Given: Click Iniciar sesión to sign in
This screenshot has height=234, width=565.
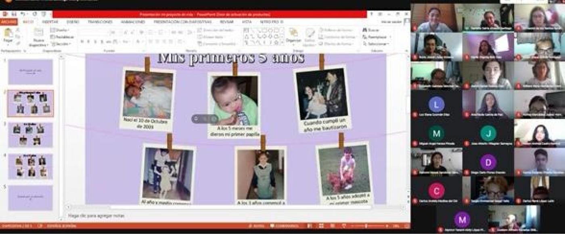Looking at the screenshot, I should pos(391,22).
